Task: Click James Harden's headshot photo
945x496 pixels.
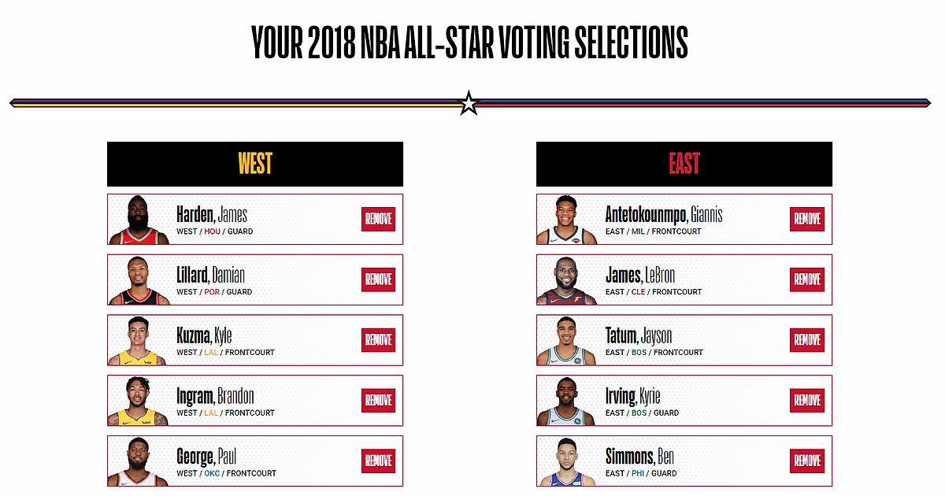Action: click(x=139, y=220)
